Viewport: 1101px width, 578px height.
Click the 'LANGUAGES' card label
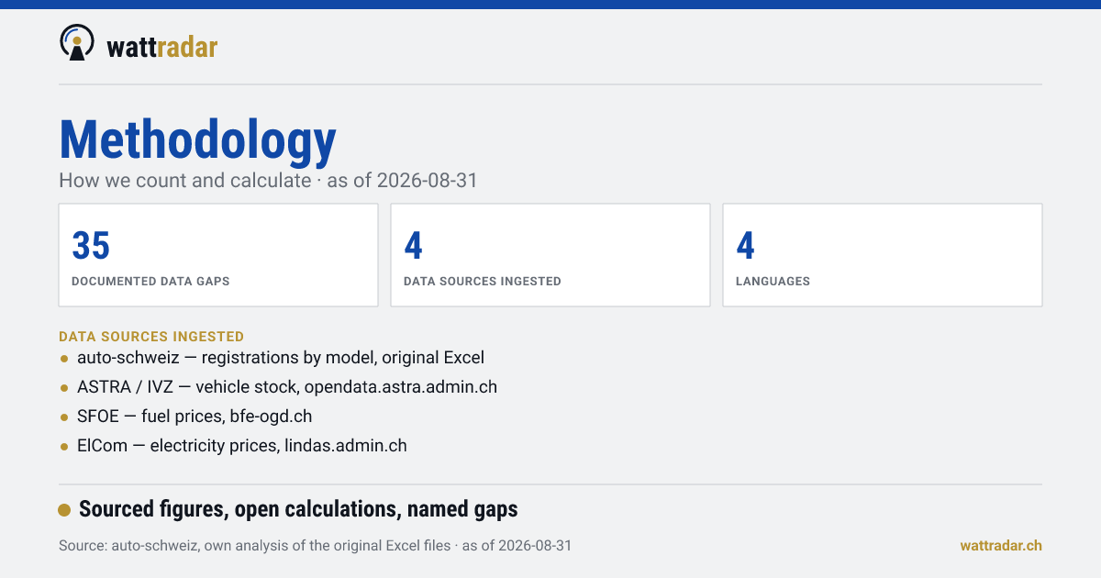click(773, 281)
